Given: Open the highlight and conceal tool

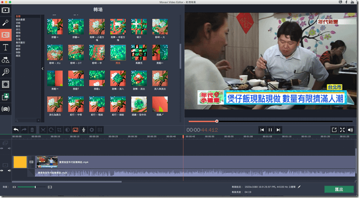Looking at the screenshot, I should tap(5, 84).
